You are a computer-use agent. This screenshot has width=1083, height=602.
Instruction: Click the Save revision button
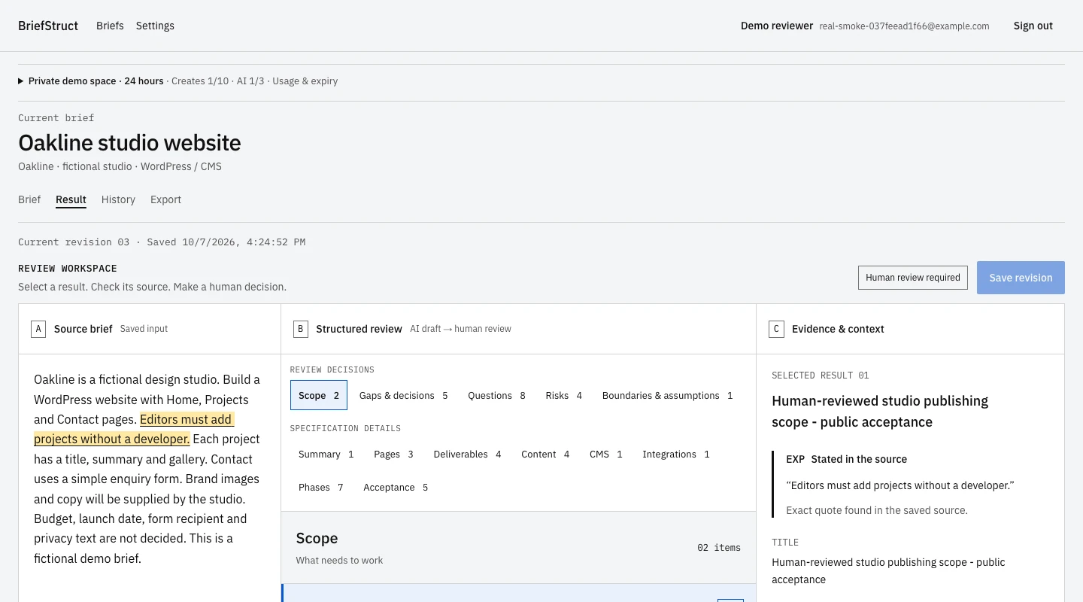(1021, 278)
